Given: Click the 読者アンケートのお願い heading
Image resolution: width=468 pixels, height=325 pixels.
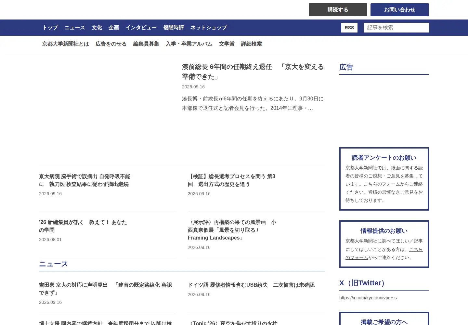Looking at the screenshot, I should pos(384,158).
